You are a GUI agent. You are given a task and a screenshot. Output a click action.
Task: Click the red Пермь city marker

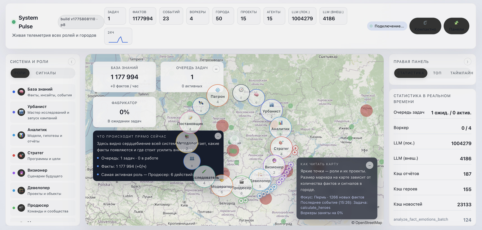[366, 110]
